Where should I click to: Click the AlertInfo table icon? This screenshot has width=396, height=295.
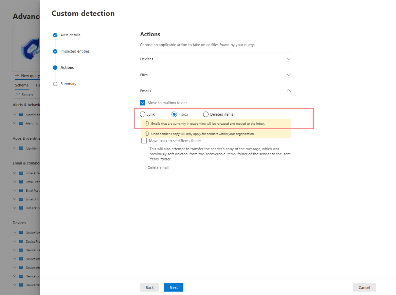point(21,123)
